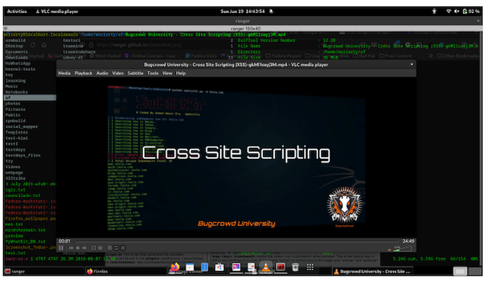Viewport: 489px width, 281px height.
Task: Toggle fullscreen video mode in VLC
Action: [x=93, y=248]
